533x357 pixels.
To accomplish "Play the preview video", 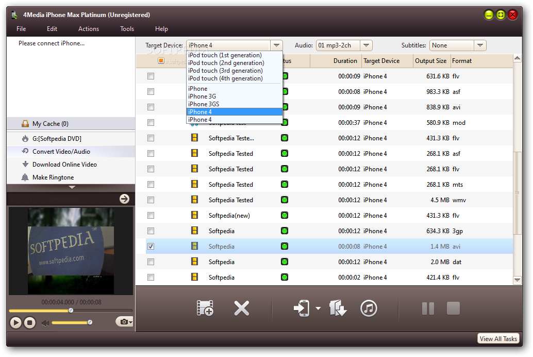I will [15, 322].
